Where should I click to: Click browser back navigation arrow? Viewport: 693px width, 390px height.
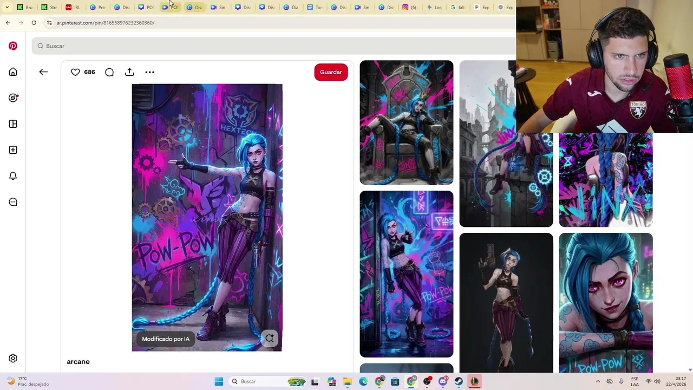(x=8, y=23)
